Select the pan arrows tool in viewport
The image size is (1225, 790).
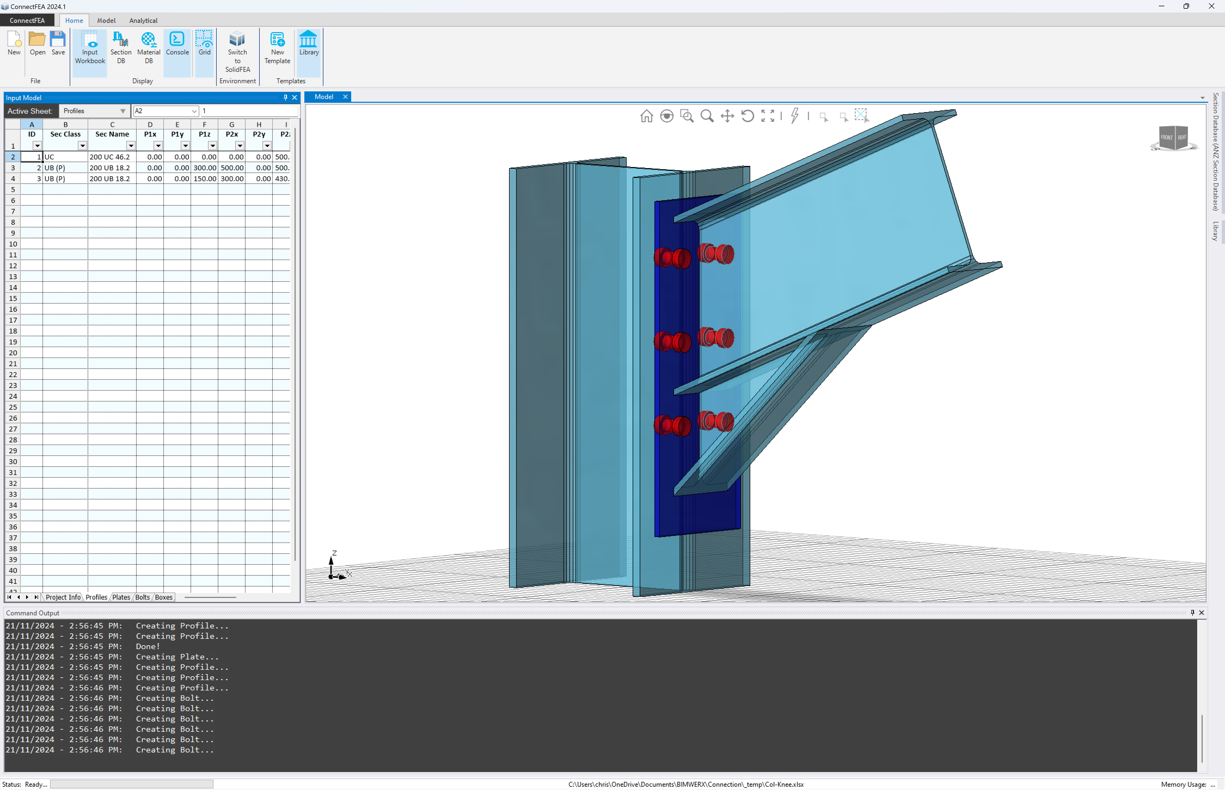727,116
